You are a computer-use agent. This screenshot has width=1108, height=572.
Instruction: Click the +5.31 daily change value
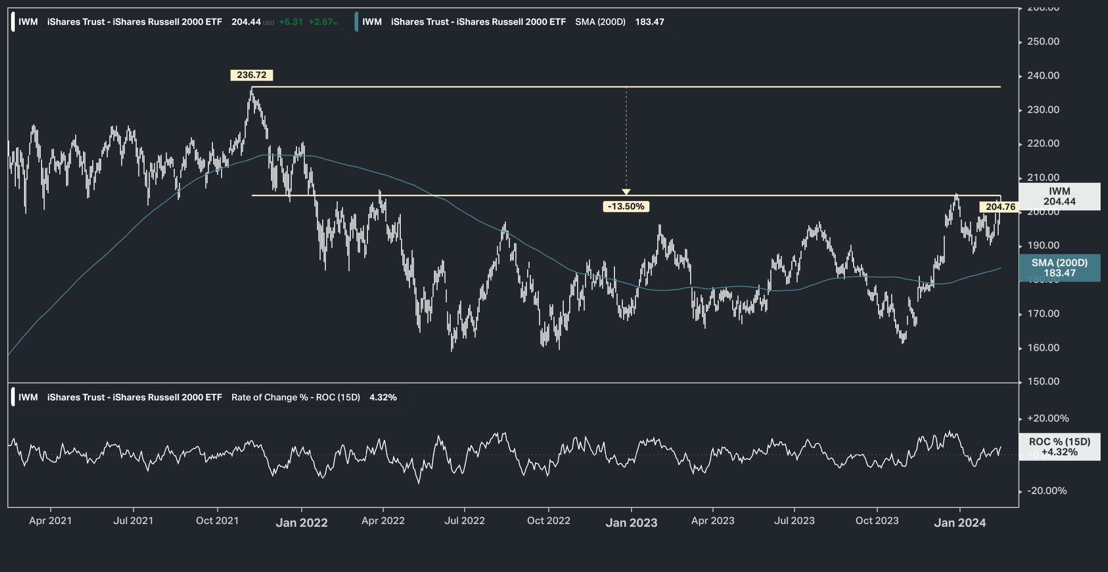291,22
